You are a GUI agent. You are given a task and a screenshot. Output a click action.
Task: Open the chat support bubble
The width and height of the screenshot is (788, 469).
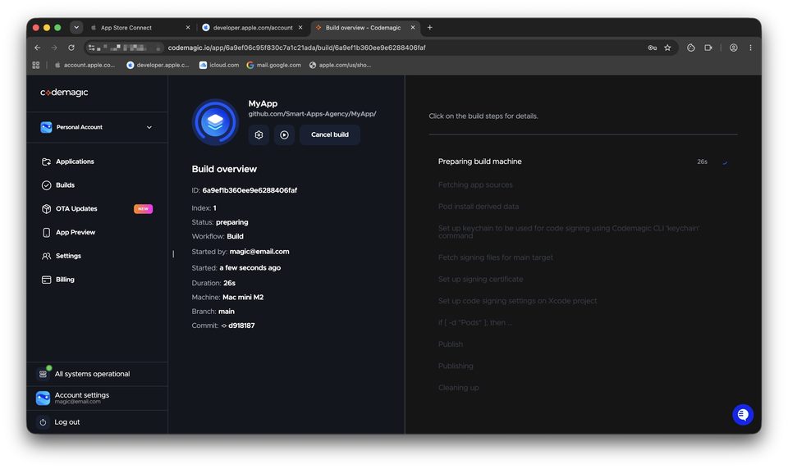tap(743, 415)
